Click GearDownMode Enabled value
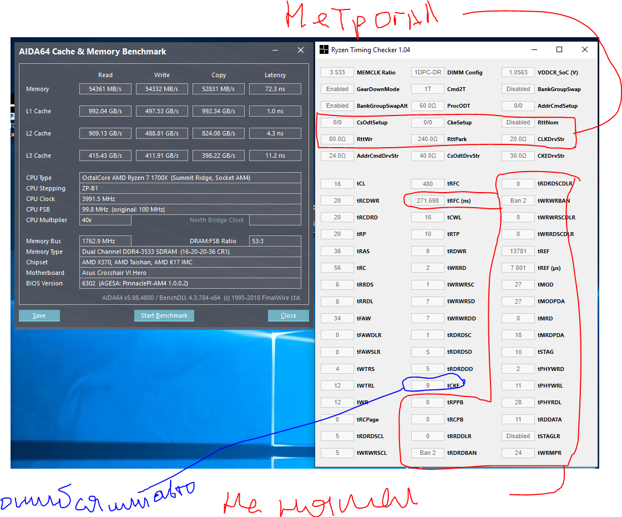Image resolution: width=622 pixels, height=517 pixels. click(x=337, y=89)
